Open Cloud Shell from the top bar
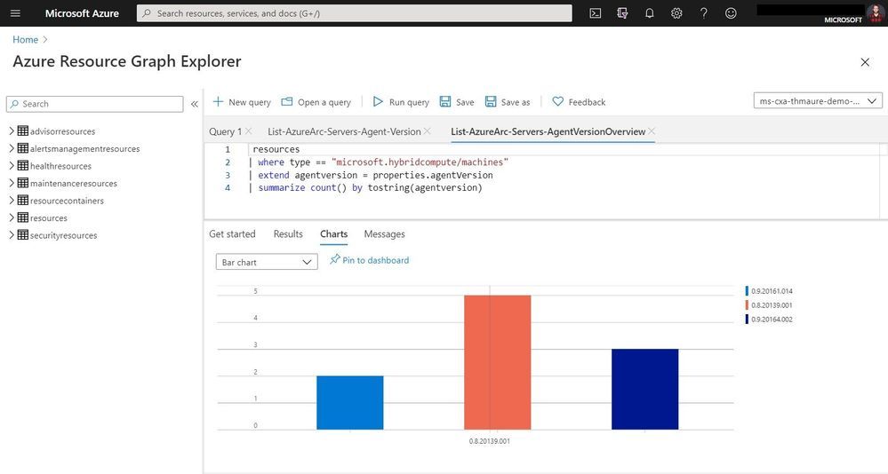This screenshot has width=888, height=474. click(x=596, y=13)
